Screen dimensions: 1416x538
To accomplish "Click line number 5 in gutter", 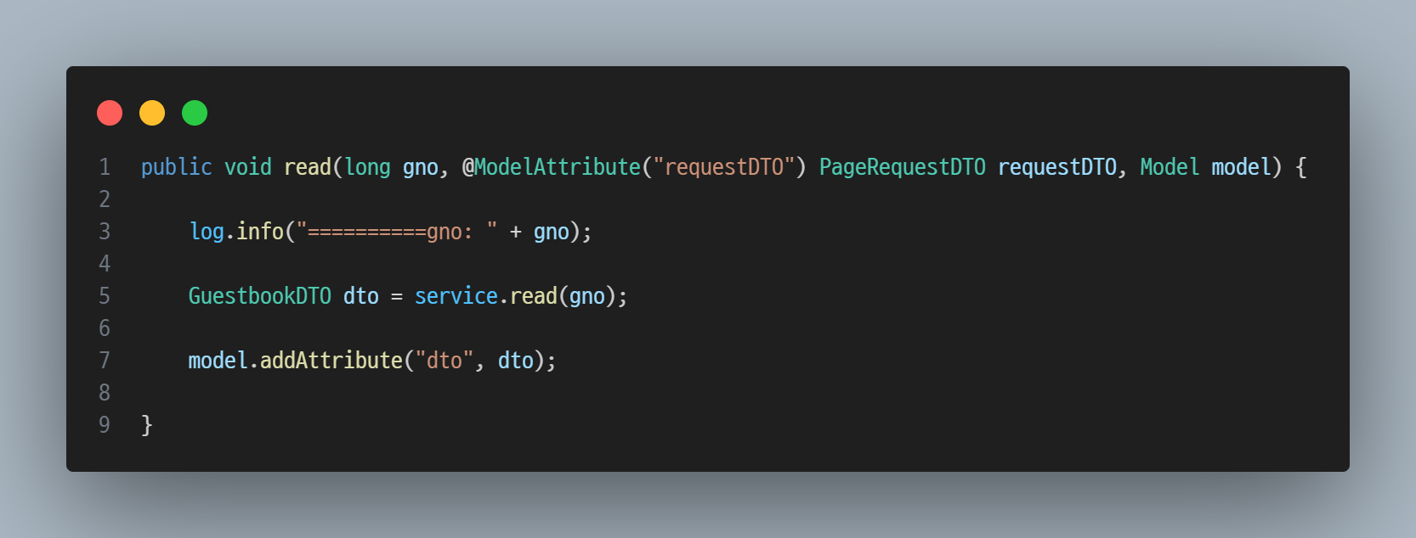I will point(105,296).
